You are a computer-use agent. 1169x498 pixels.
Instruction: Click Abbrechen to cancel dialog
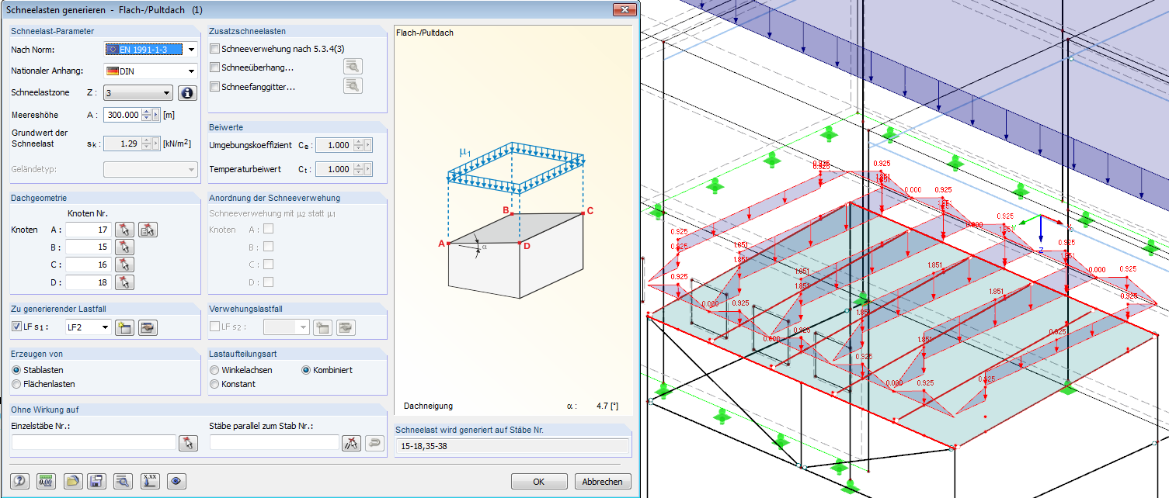603,482
